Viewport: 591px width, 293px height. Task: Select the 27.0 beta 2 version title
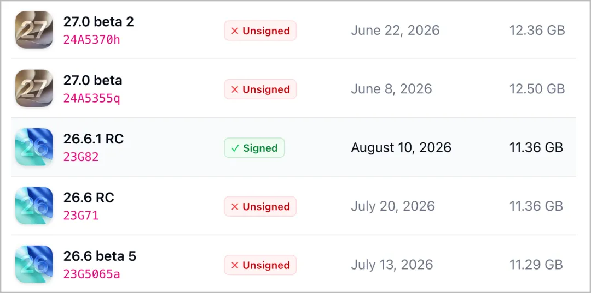[99, 22]
